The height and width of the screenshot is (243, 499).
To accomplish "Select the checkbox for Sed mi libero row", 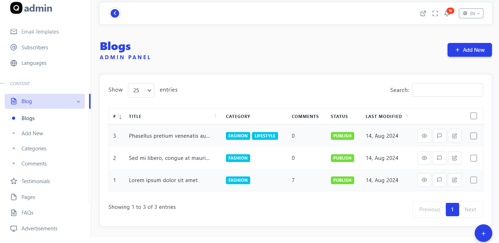I will coord(474,158).
